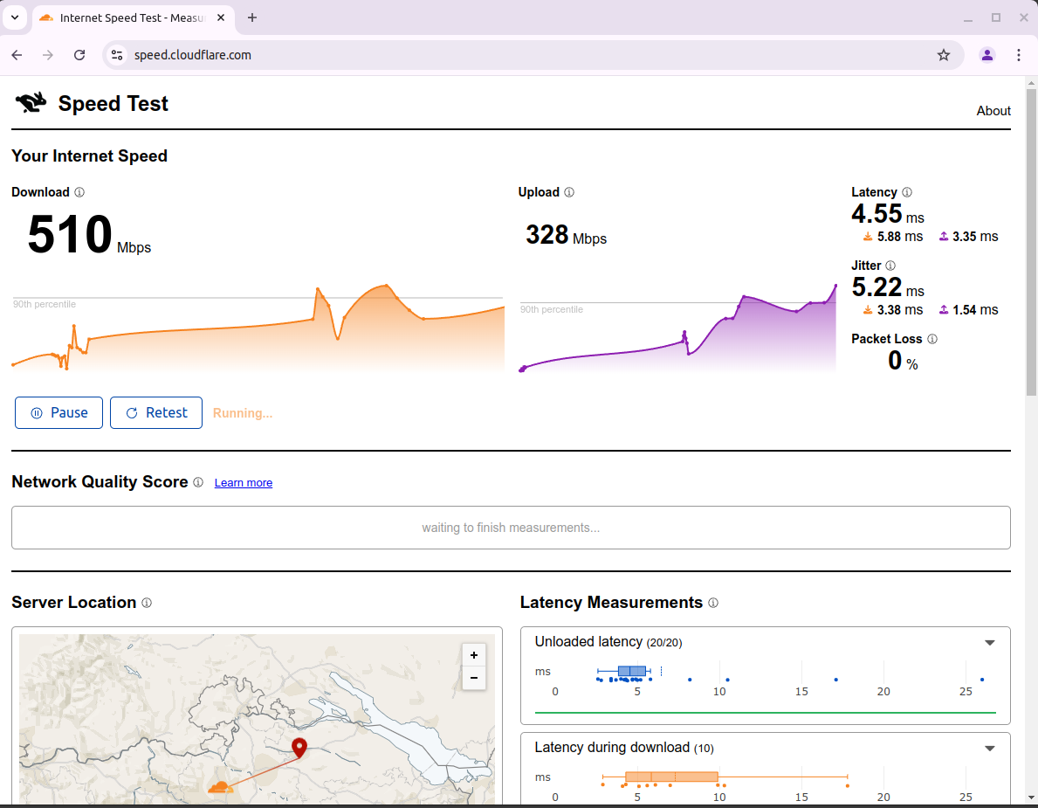
Task: Click the red server location map pin
Action: pyautogui.click(x=299, y=747)
